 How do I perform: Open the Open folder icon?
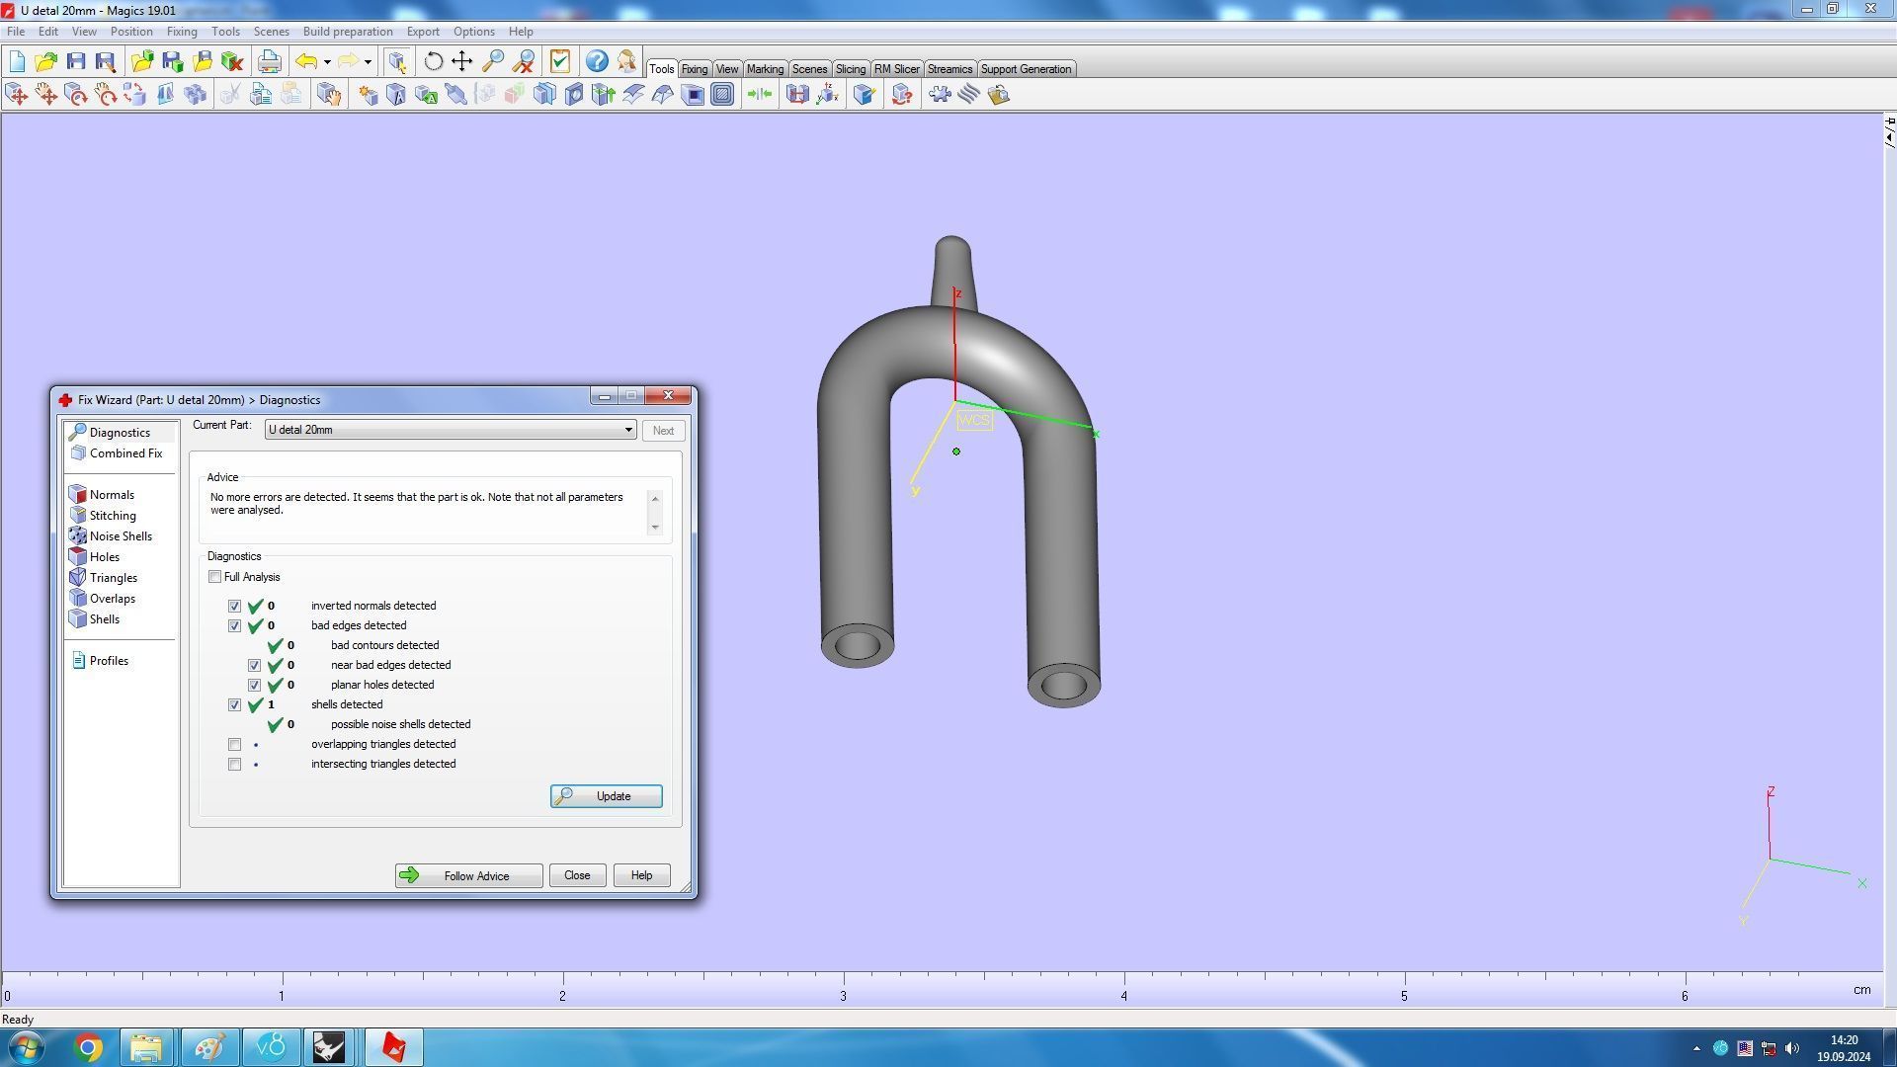pyautogui.click(x=46, y=62)
